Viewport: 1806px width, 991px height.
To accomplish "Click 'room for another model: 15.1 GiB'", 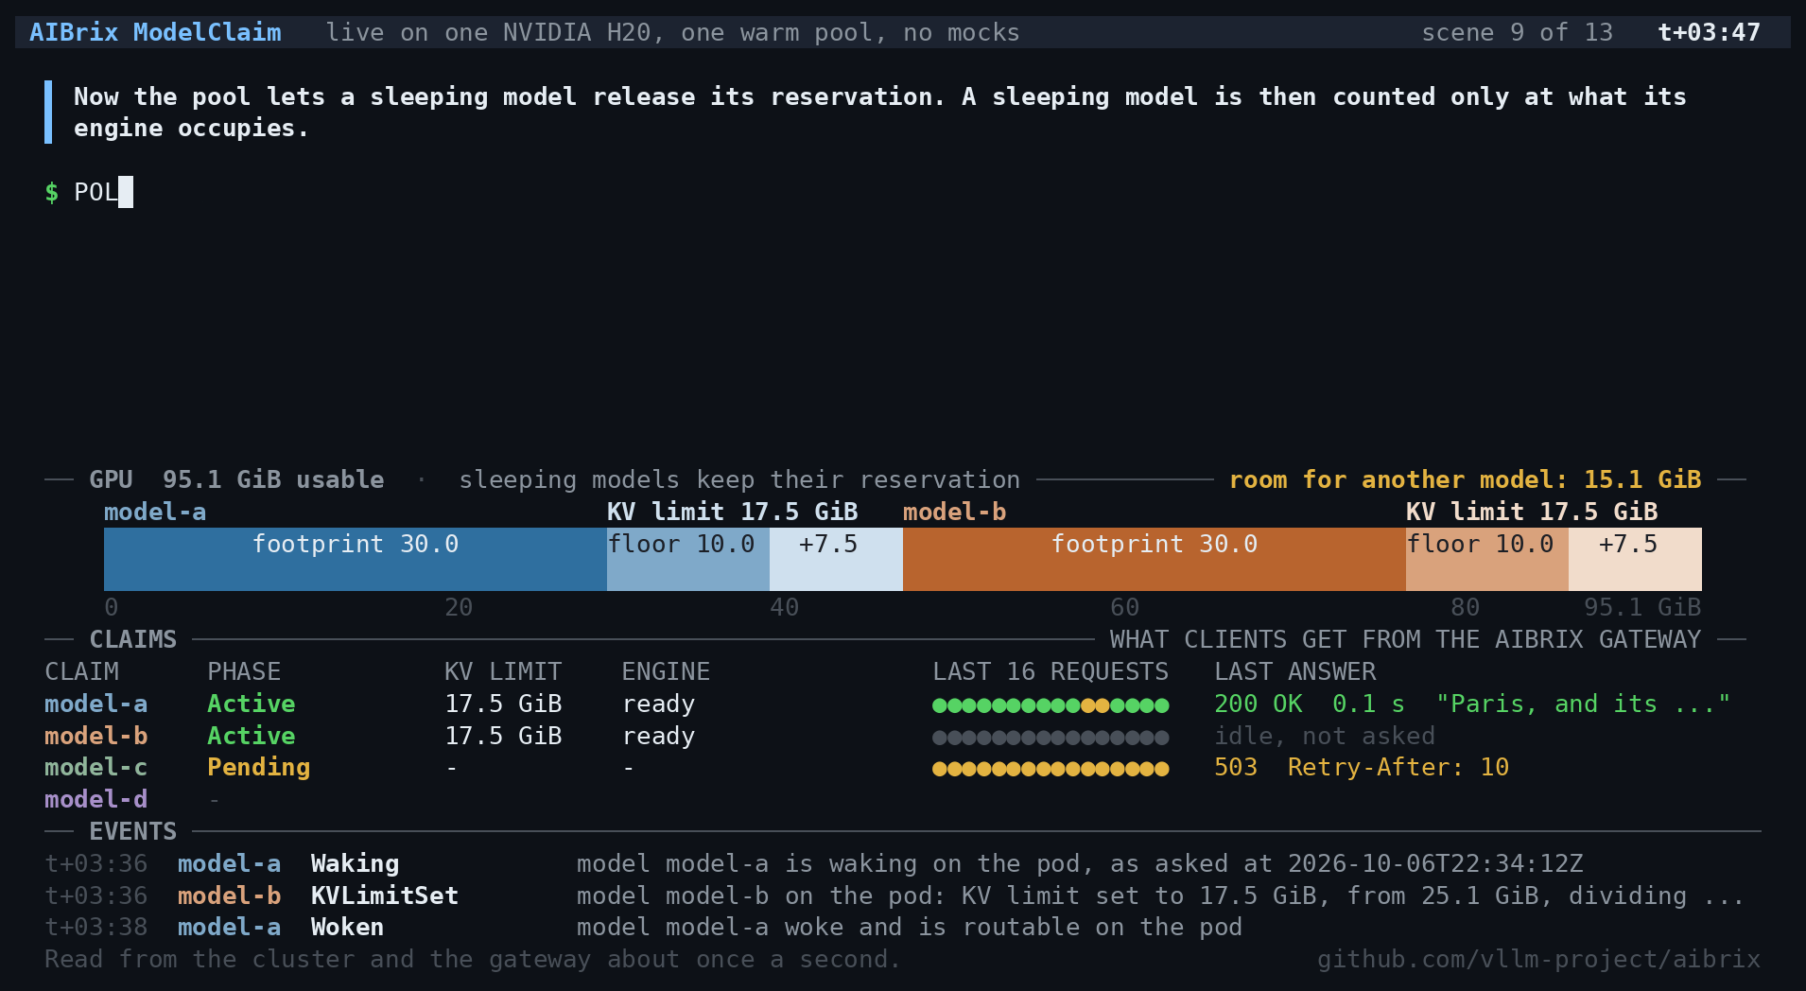I will coord(1465,479).
